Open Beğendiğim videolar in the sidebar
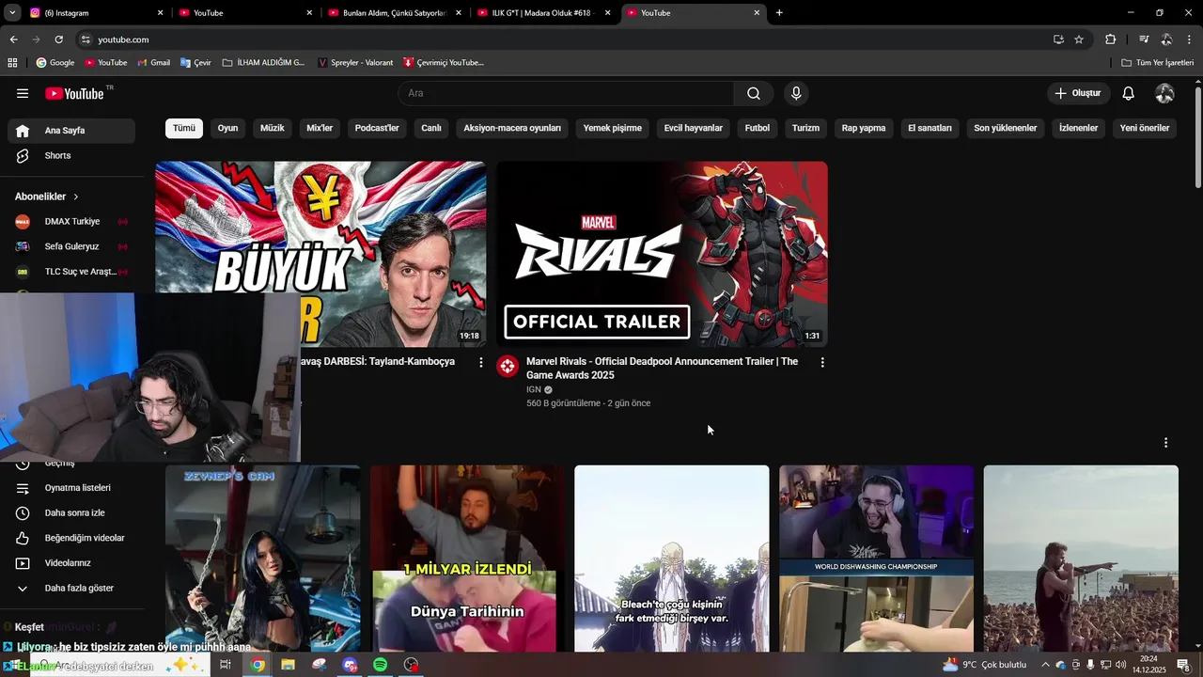1203x677 pixels. [71, 538]
